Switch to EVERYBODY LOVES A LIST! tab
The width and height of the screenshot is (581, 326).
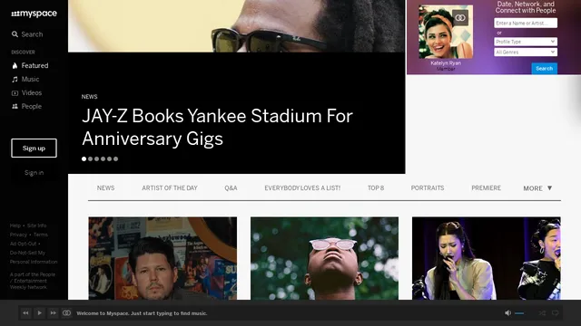302,188
